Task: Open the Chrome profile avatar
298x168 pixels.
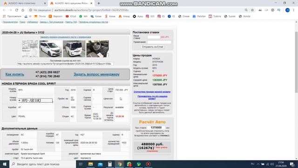Action: 288,10
